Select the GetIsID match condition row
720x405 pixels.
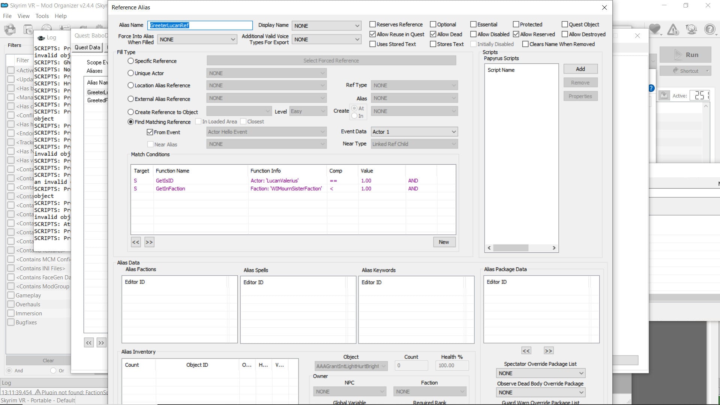[x=293, y=181]
